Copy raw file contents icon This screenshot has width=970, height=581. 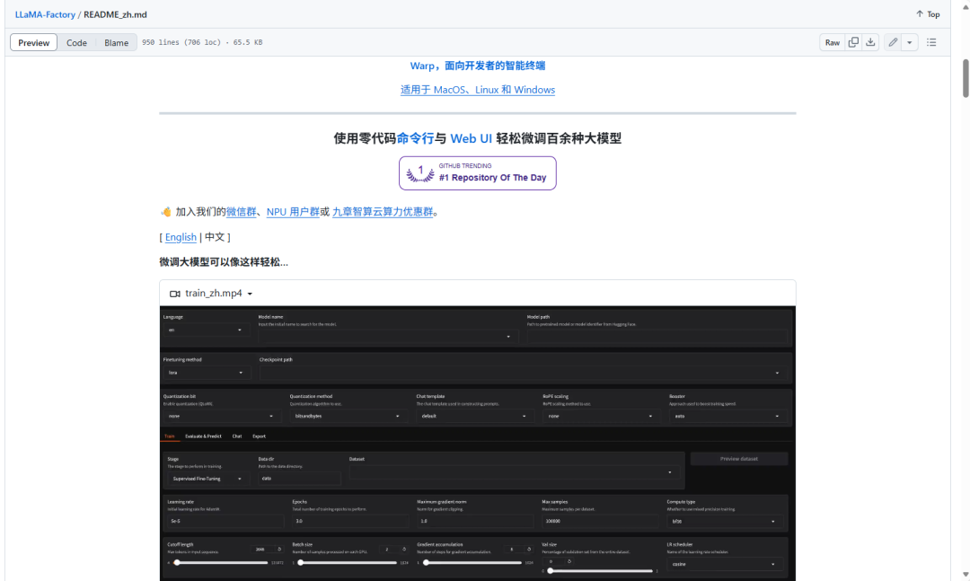pyautogui.click(x=853, y=42)
